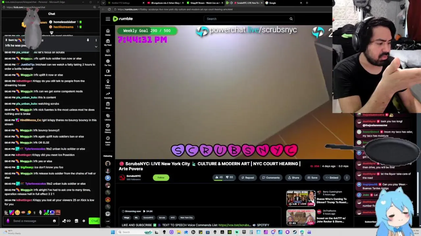Screen dimensions: 421x236
Task: Select the New York City tag
Action: coord(186,218)
